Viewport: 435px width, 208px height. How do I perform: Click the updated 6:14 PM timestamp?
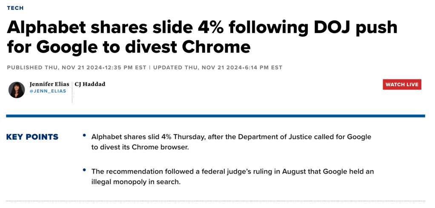(x=217, y=67)
